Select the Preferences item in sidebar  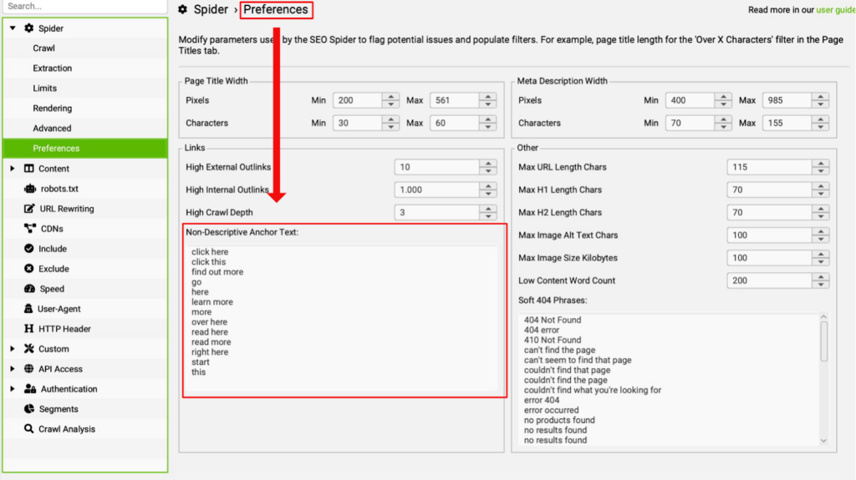85,149
